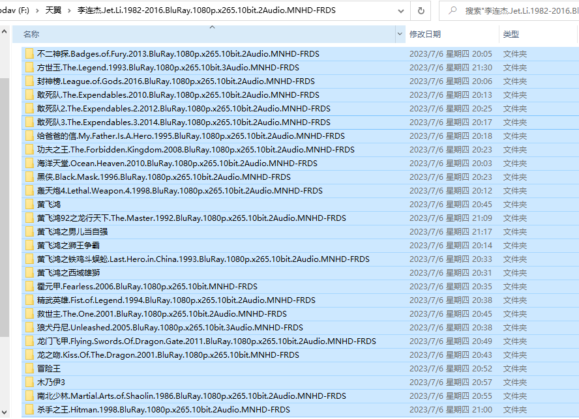Sort files by 修改日期 column
Viewport: 579px width, 419px height.
click(425, 35)
